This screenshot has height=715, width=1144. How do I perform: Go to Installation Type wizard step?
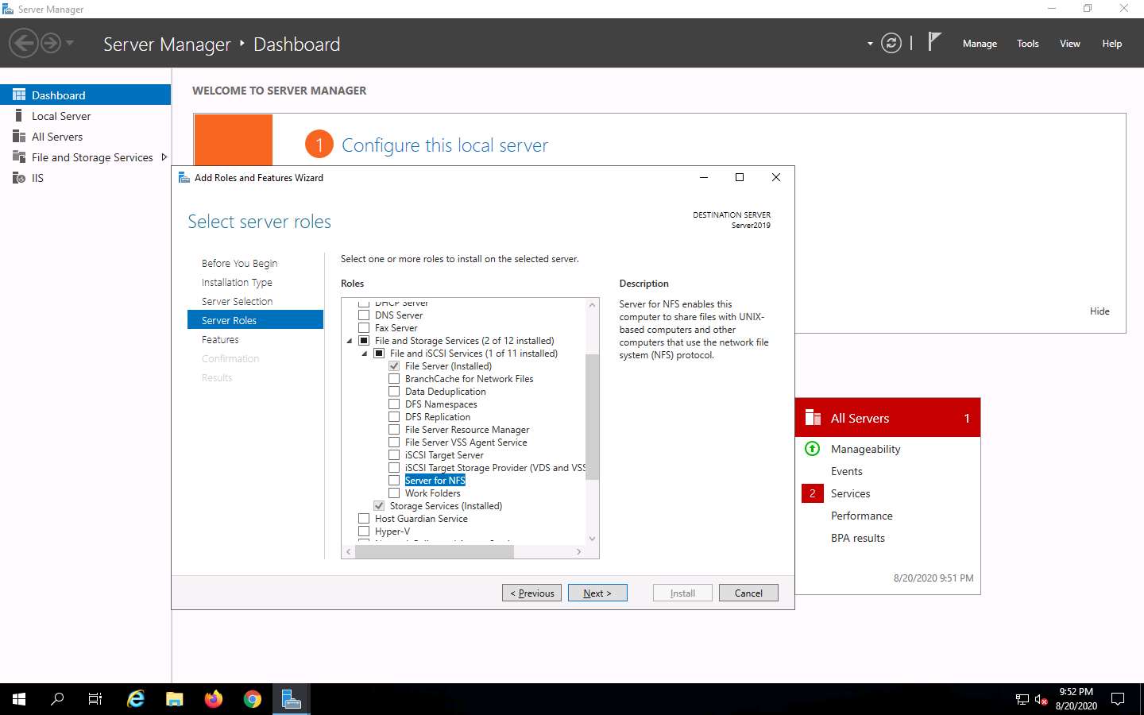237,282
